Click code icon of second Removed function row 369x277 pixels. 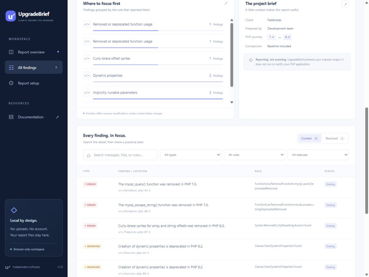point(87,42)
